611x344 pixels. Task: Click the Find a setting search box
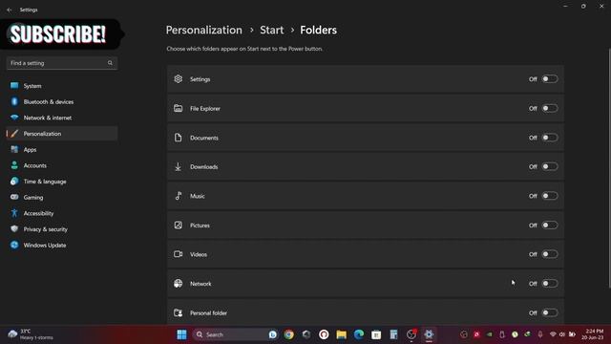click(x=62, y=63)
